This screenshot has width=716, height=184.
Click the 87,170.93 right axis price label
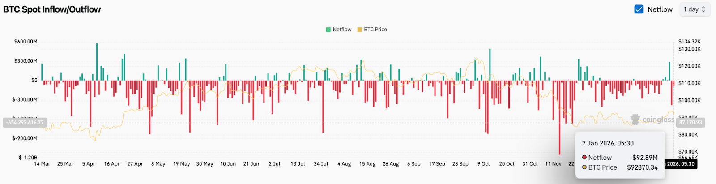(690, 122)
